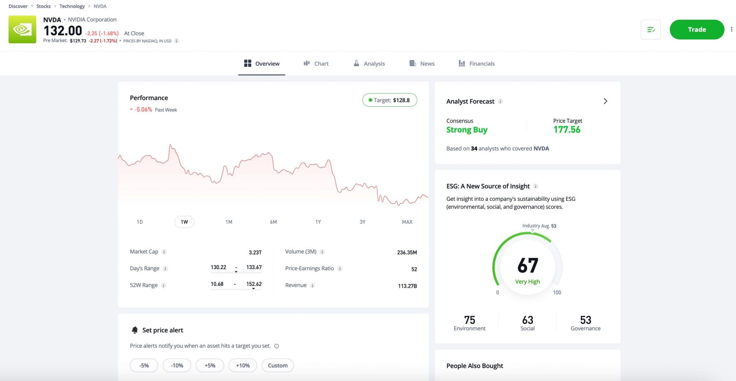Click the flask Analysis icon

pos(356,63)
